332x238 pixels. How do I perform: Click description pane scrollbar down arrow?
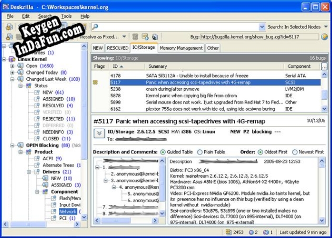[x=321, y=221]
